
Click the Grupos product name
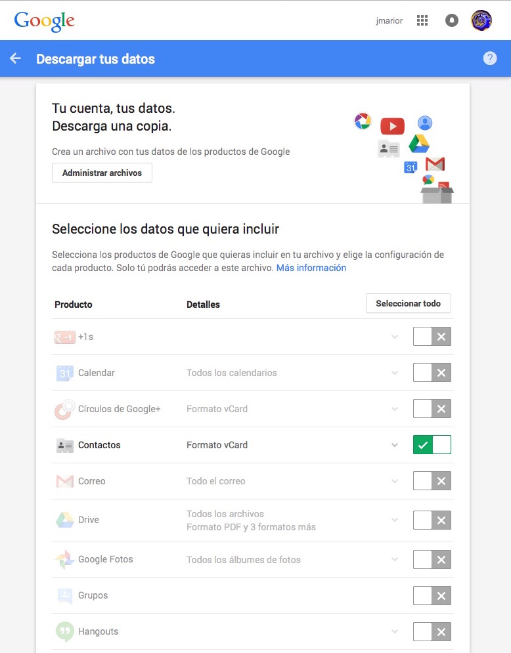click(x=93, y=595)
